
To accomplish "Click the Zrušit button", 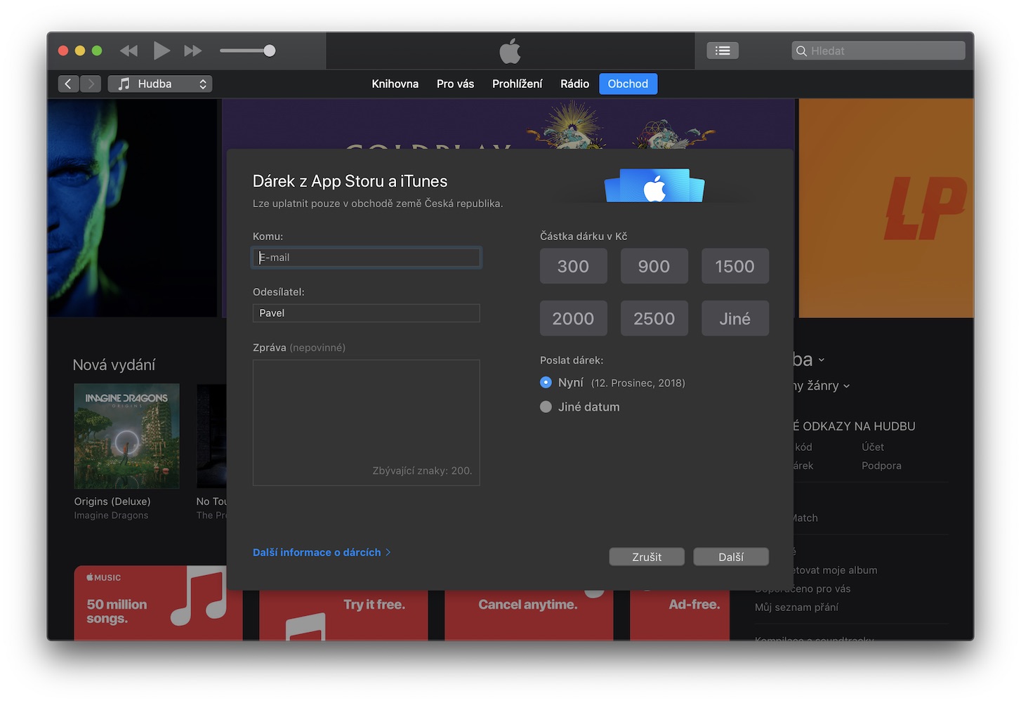I will (647, 557).
